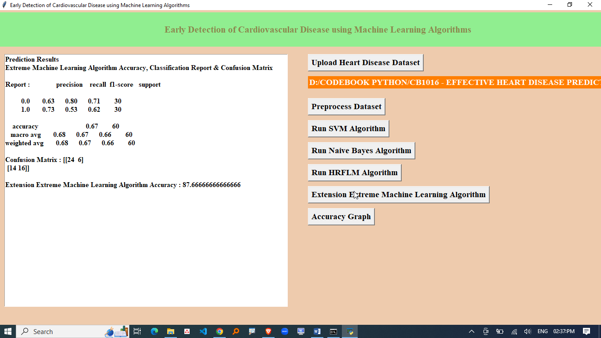Screen dimensions: 601x338
Task: Open Visual Studio Code from taskbar
Action: (x=203, y=331)
